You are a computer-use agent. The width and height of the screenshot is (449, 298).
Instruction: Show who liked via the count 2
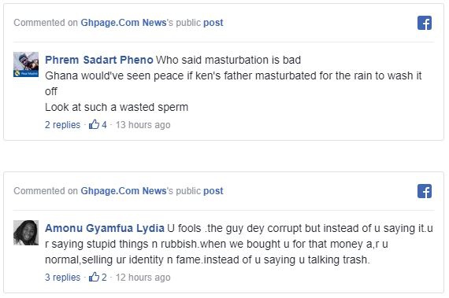coord(104,277)
